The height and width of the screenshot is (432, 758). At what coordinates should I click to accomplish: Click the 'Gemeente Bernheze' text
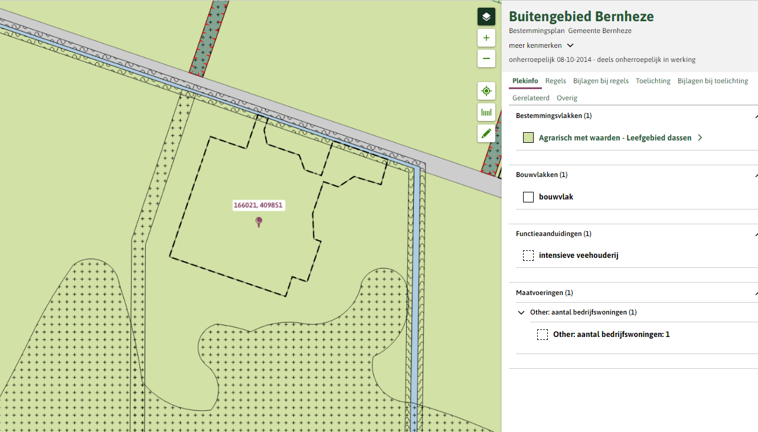point(600,31)
